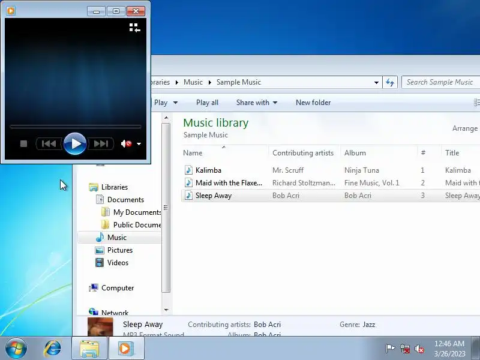Click the Play toolbar button
This screenshot has width=480, height=360.
[161, 103]
